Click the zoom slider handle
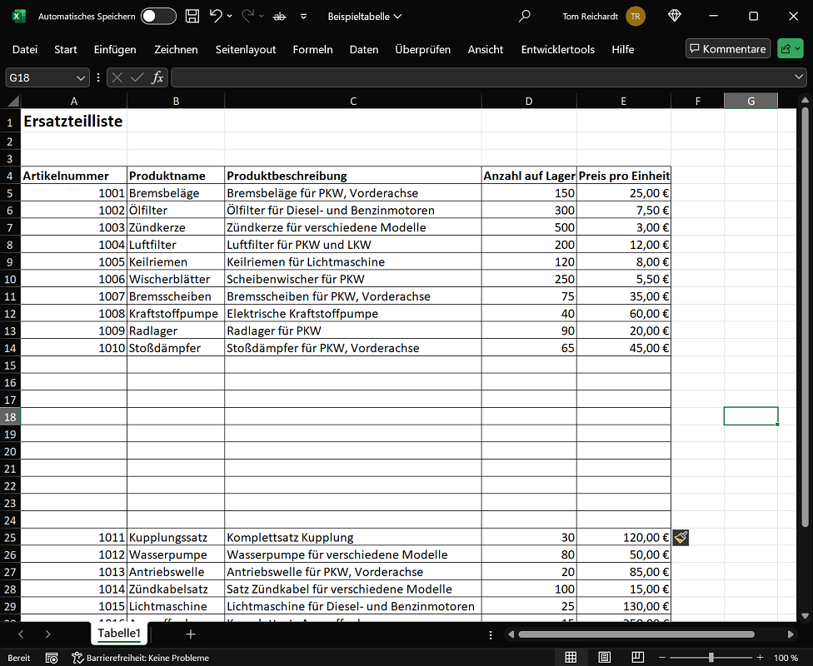Viewport: 813px width, 666px height. 711,657
